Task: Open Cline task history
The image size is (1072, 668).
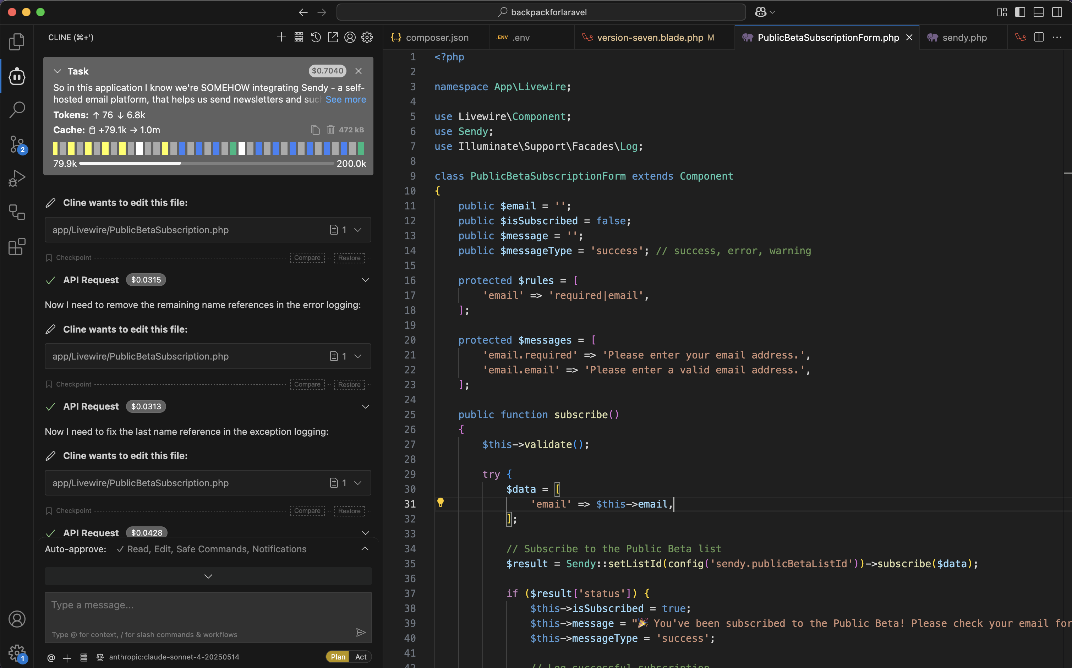Action: point(316,38)
